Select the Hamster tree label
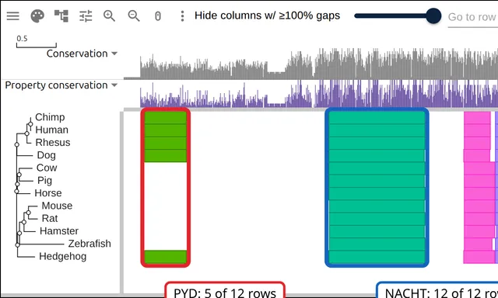The width and height of the screenshot is (498, 298). 59,231
